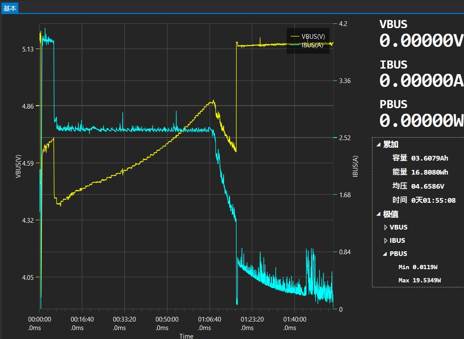This screenshot has height=339, width=464.
Task: Click the 01:23:20 time axis label
Action: point(252,323)
